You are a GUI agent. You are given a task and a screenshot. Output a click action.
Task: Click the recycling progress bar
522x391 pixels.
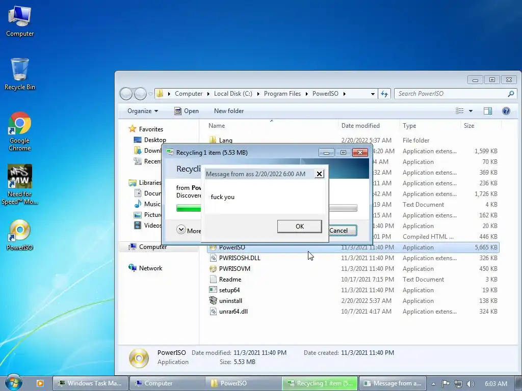[267, 208]
